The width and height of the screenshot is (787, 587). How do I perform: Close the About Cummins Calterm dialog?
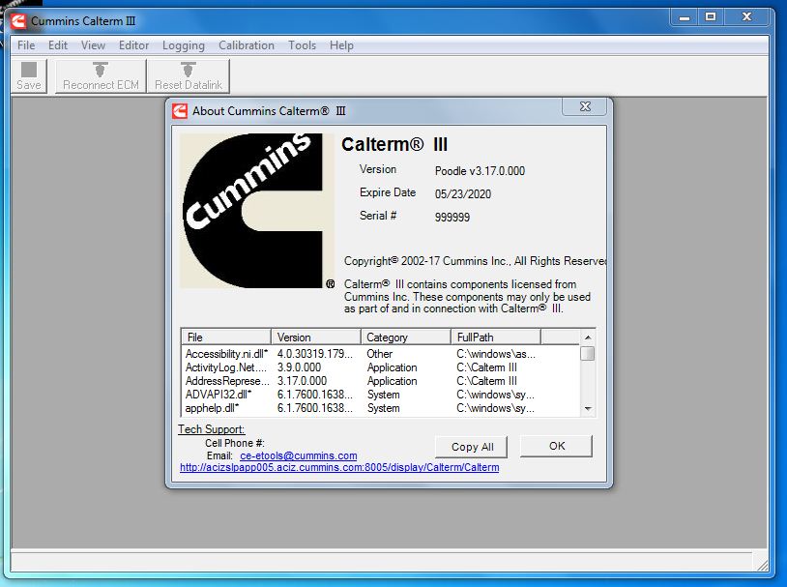(585, 106)
